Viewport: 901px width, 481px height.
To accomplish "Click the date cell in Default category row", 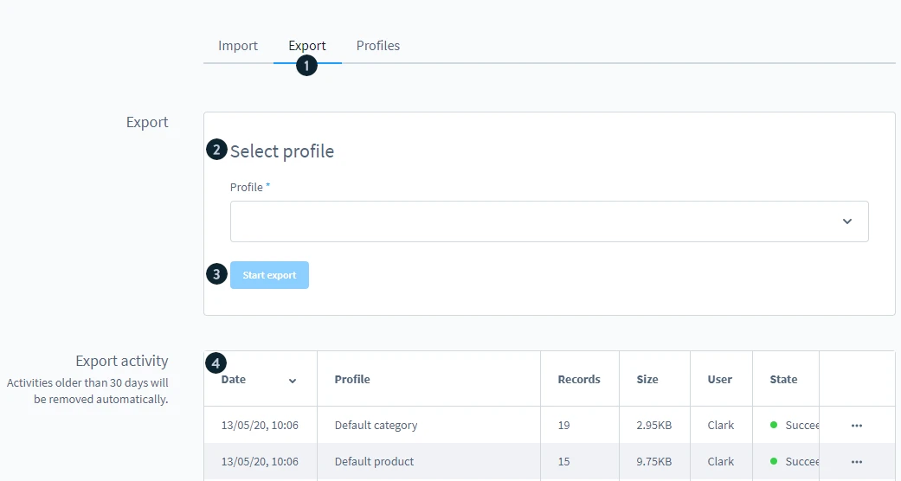I will point(260,426).
